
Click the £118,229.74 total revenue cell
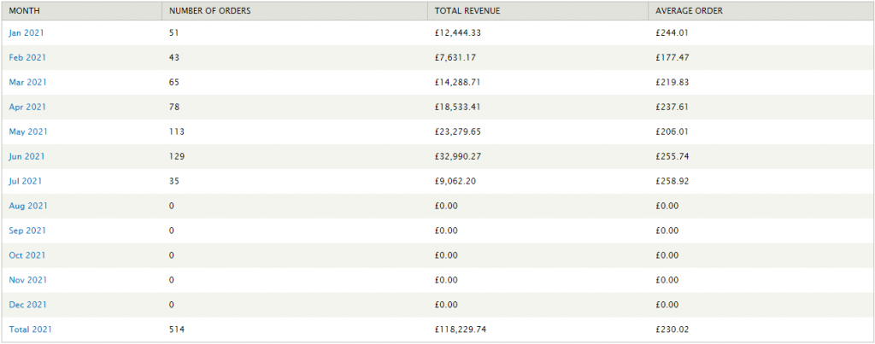(462, 329)
